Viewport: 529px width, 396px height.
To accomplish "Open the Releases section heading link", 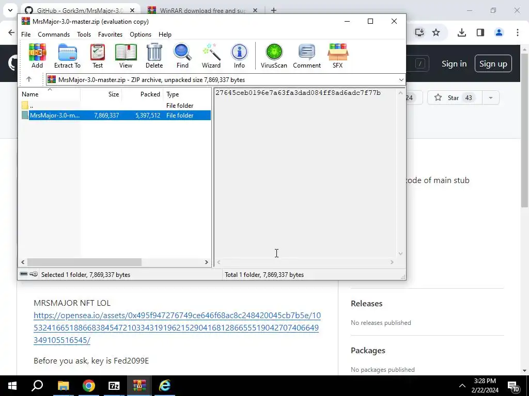I will click(x=366, y=303).
